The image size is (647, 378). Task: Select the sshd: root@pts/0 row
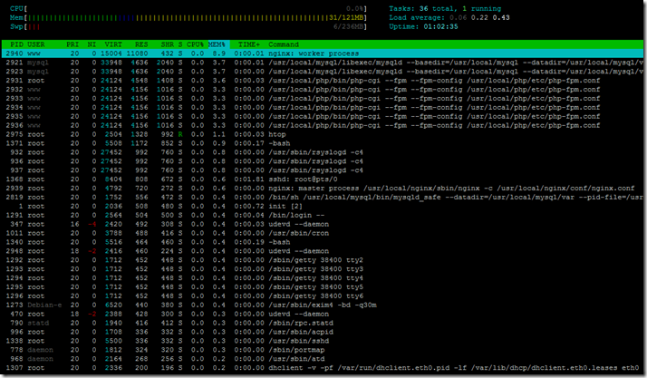pyautogui.click(x=323, y=179)
